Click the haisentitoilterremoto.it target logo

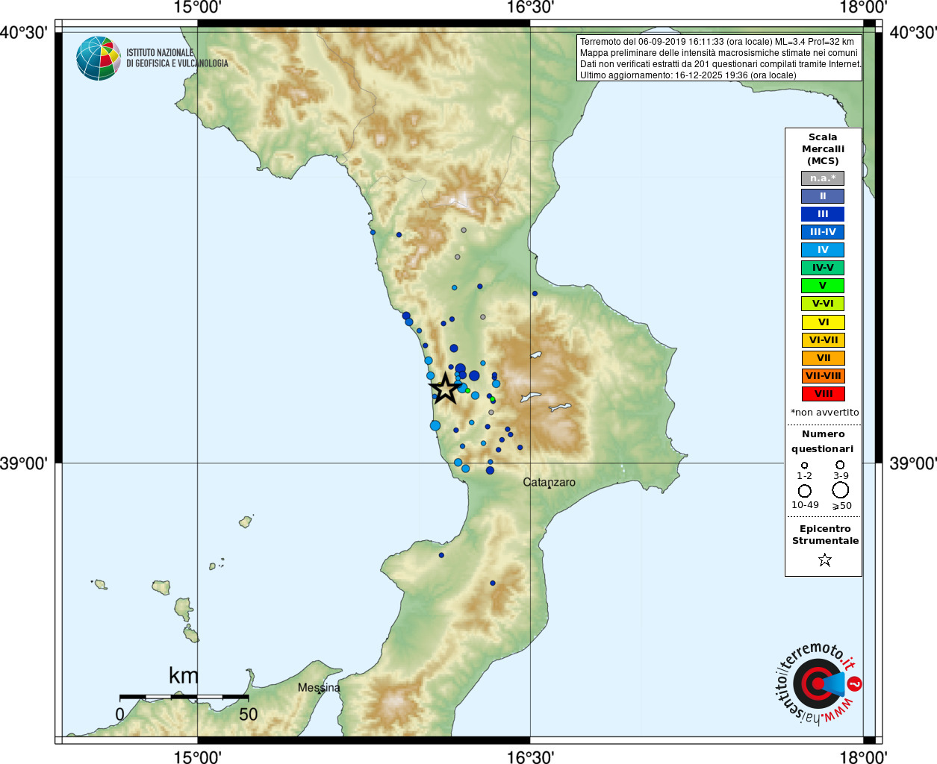click(x=818, y=683)
